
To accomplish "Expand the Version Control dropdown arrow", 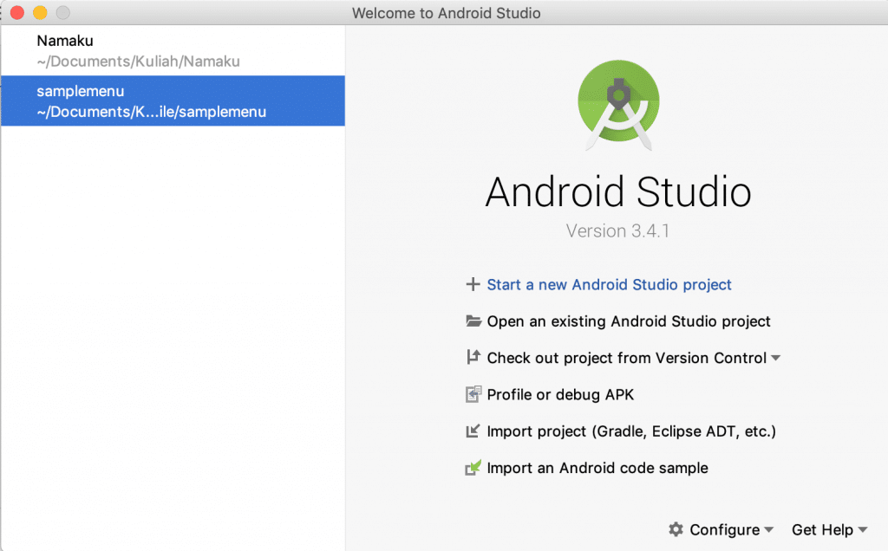I will coord(775,358).
